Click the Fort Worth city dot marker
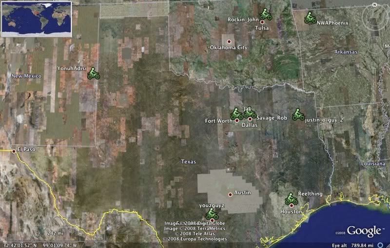This screenshot has height=248, width=390. [237, 120]
